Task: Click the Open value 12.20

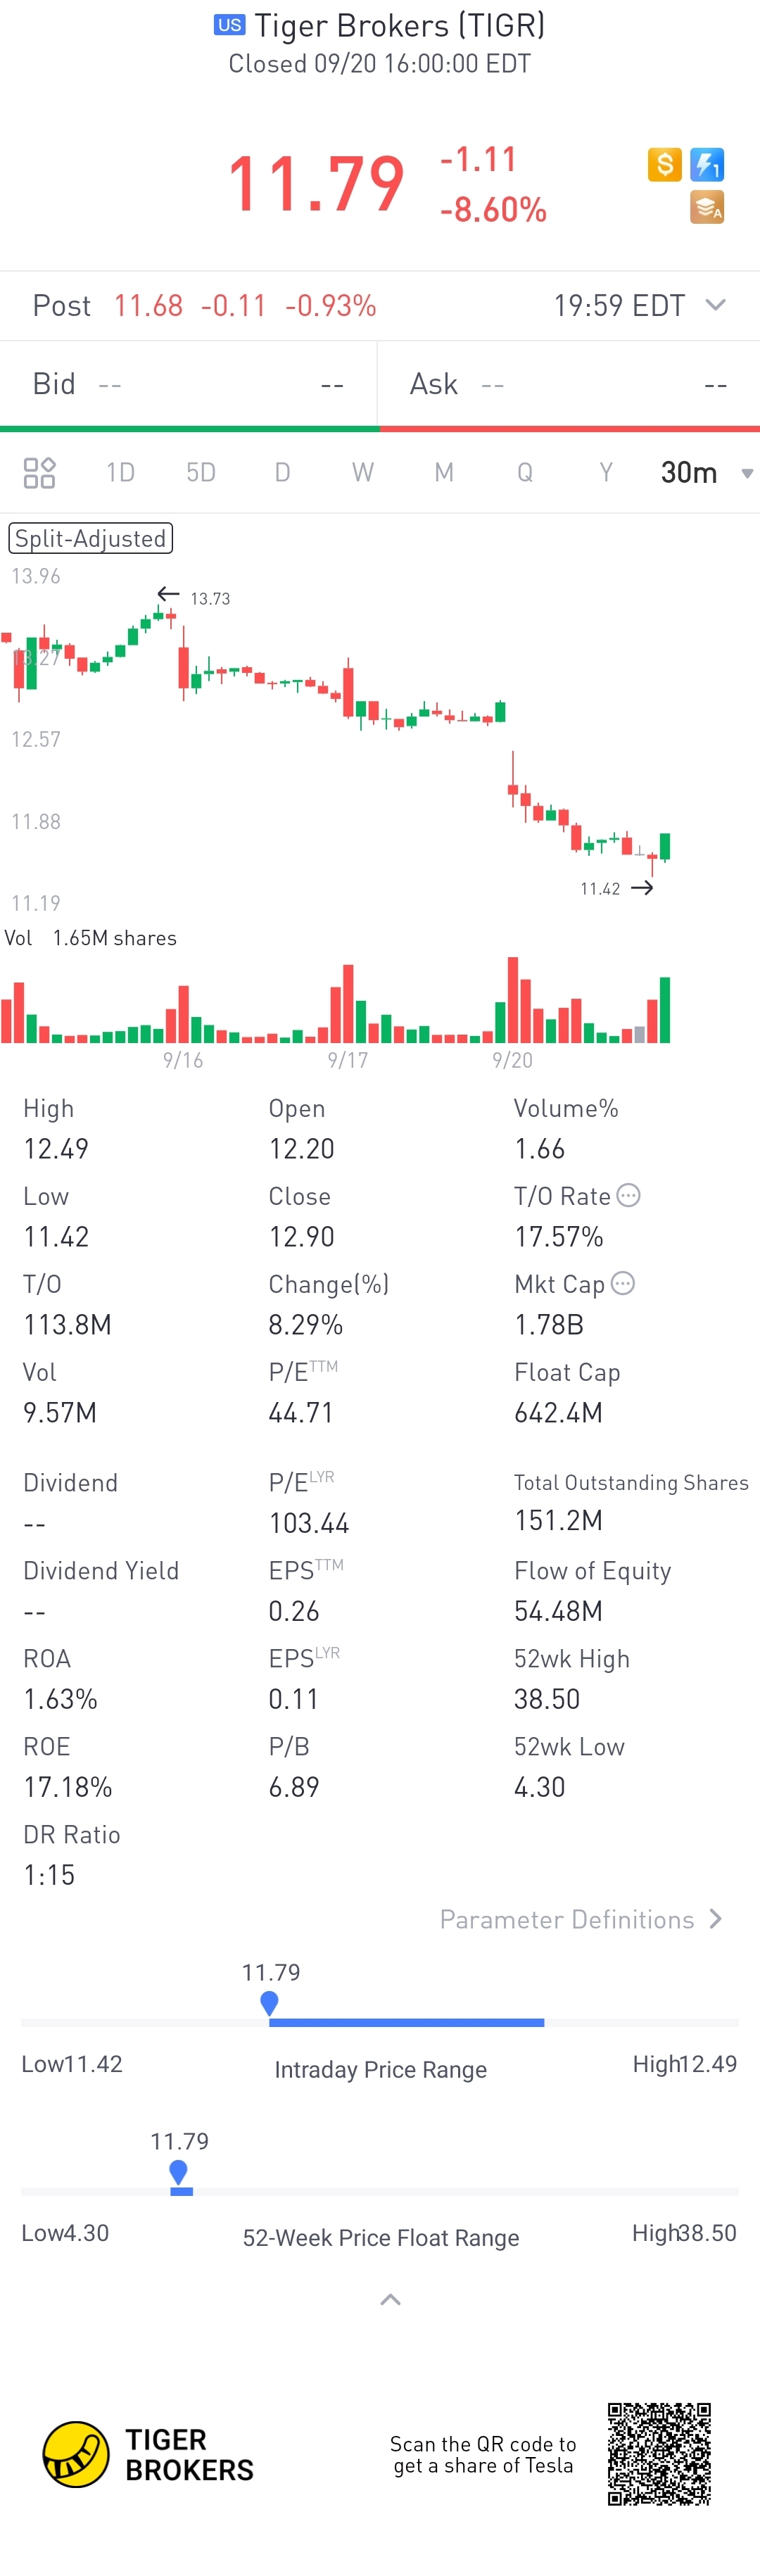Action: 301,1148
